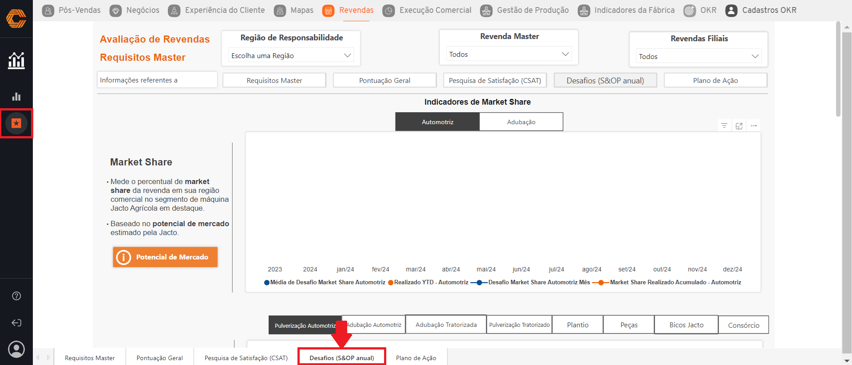Select Pulverização Automotriz segment

point(305,325)
